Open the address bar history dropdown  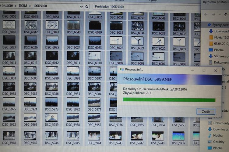82,7
